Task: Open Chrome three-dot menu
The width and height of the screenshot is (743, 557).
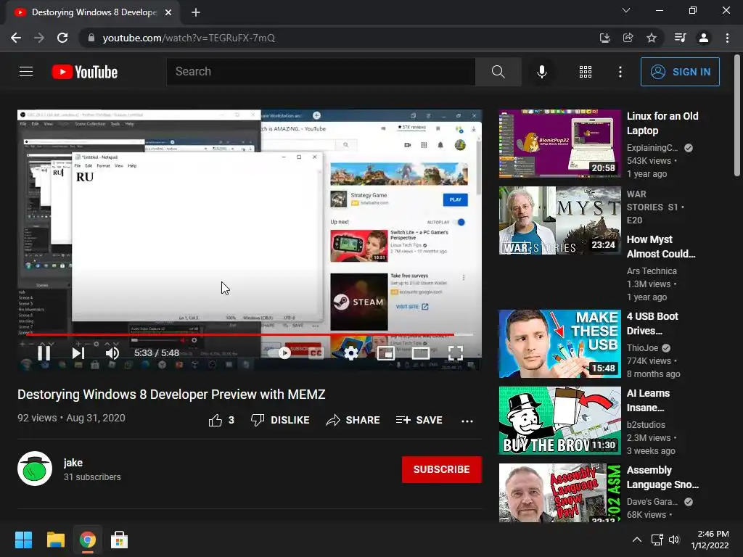Action: (727, 38)
